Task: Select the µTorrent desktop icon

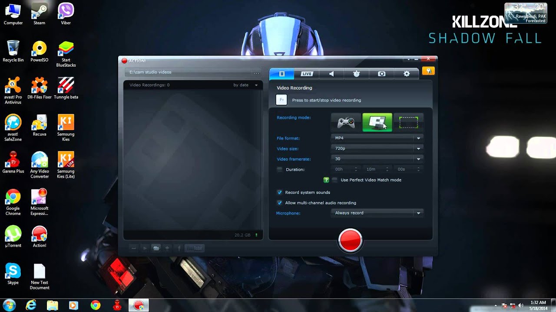Action: point(13,237)
